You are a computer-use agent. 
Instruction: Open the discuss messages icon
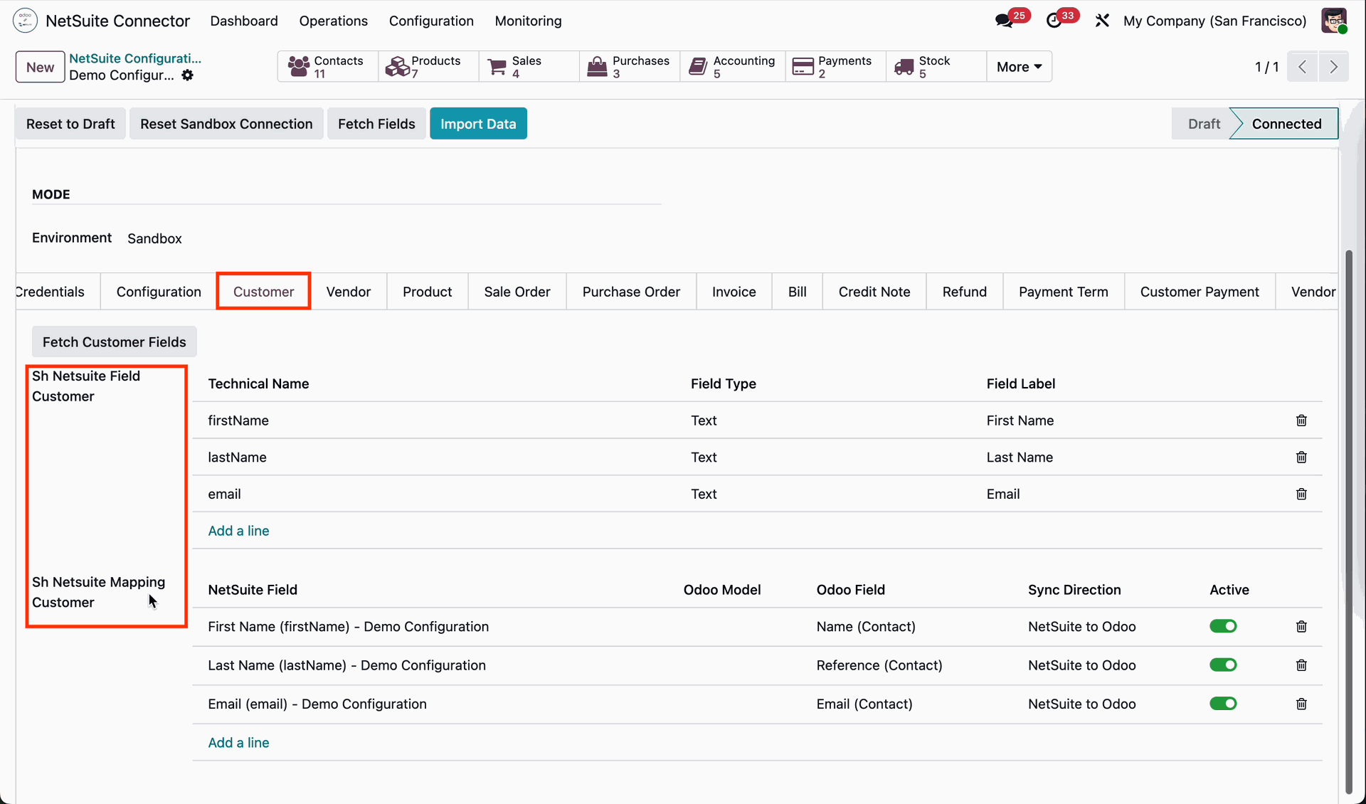coord(1005,21)
